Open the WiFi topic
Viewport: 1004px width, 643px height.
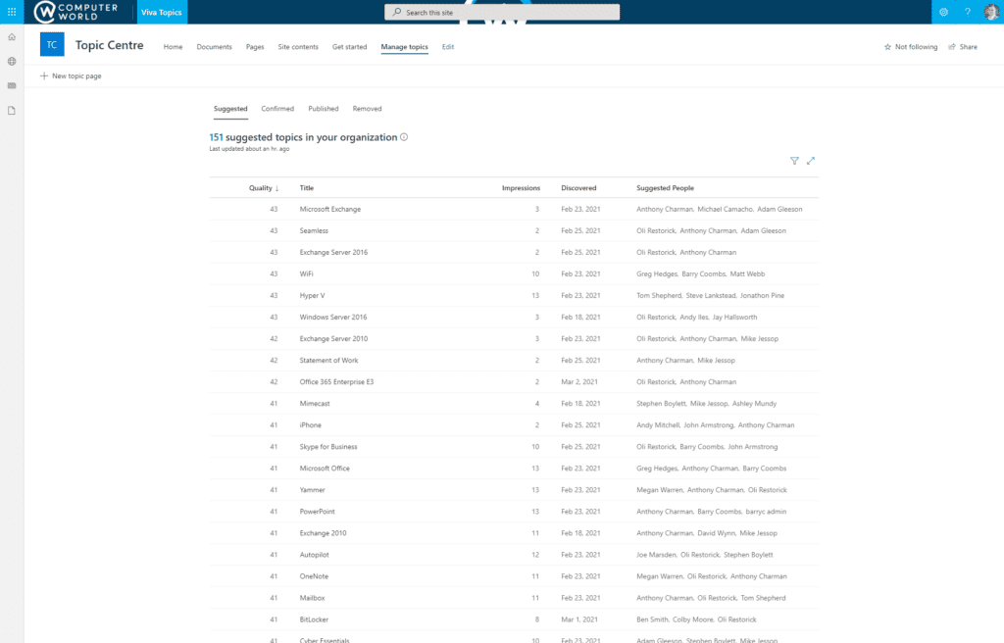click(x=306, y=274)
